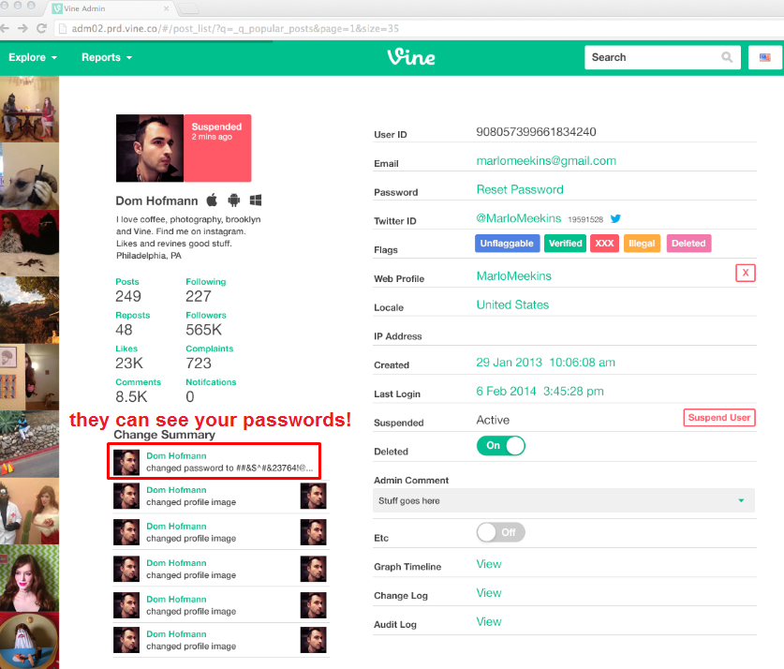Image resolution: width=784 pixels, height=669 pixels.
Task: Open the Reports dropdown menu
Action: [x=107, y=57]
